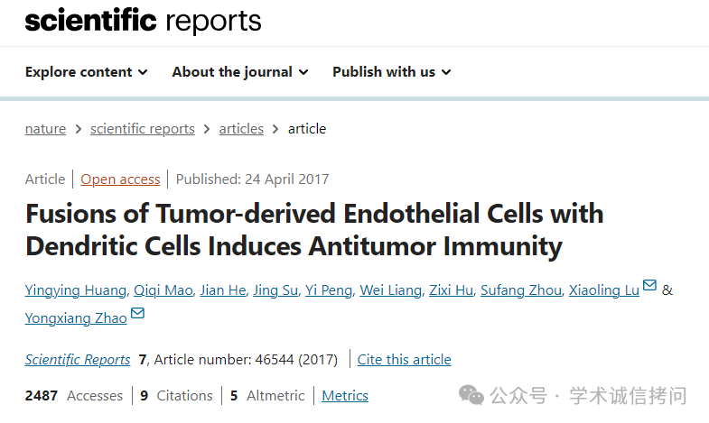Image resolution: width=709 pixels, height=423 pixels.
Task: Open the About the journal dropdown
Action: pyautogui.click(x=240, y=72)
